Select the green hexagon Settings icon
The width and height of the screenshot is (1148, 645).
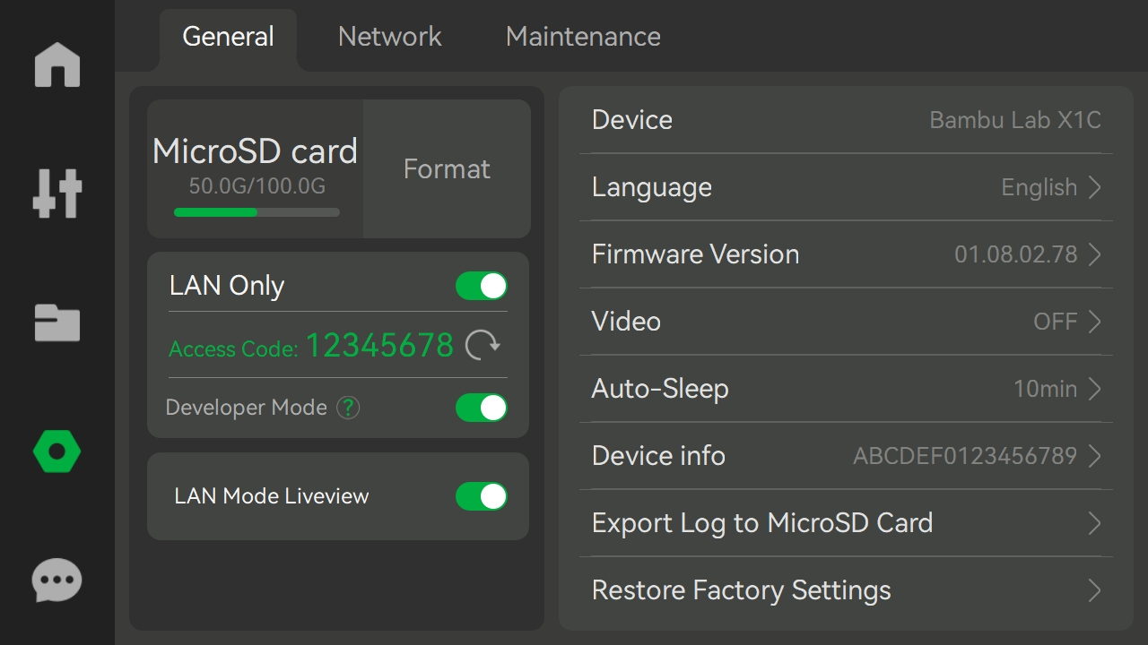coord(57,451)
